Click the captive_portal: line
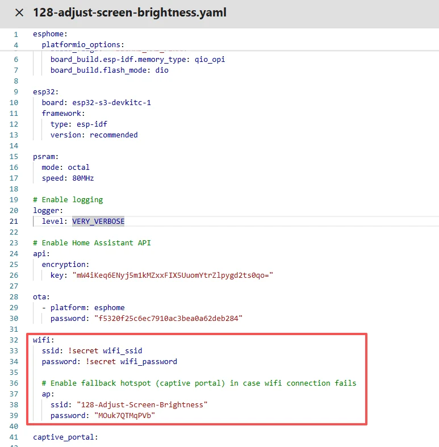Image resolution: width=439 pixels, height=447 pixels. tap(65, 437)
